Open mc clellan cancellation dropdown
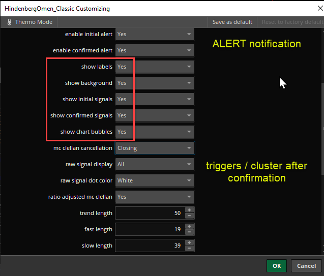 coord(155,148)
